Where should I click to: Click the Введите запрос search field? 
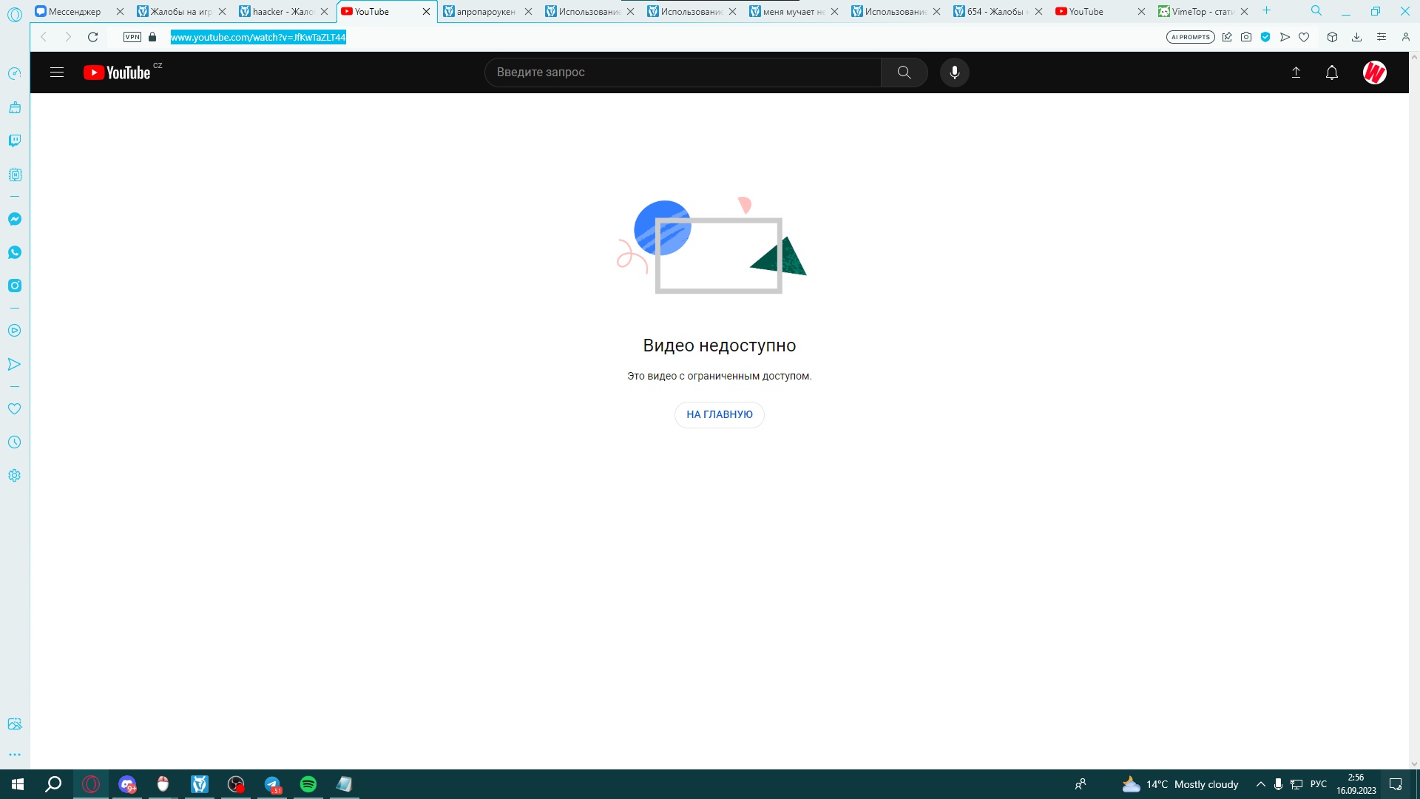(680, 73)
